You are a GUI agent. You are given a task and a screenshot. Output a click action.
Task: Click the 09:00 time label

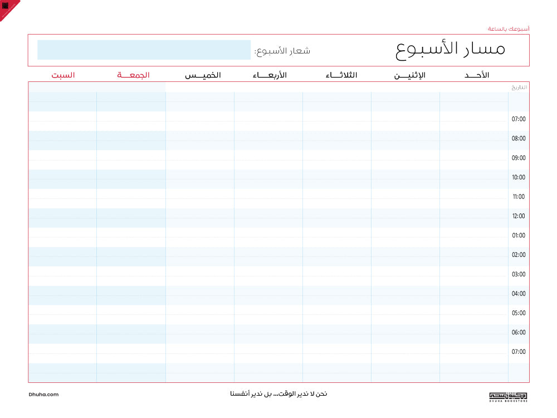tap(519, 158)
